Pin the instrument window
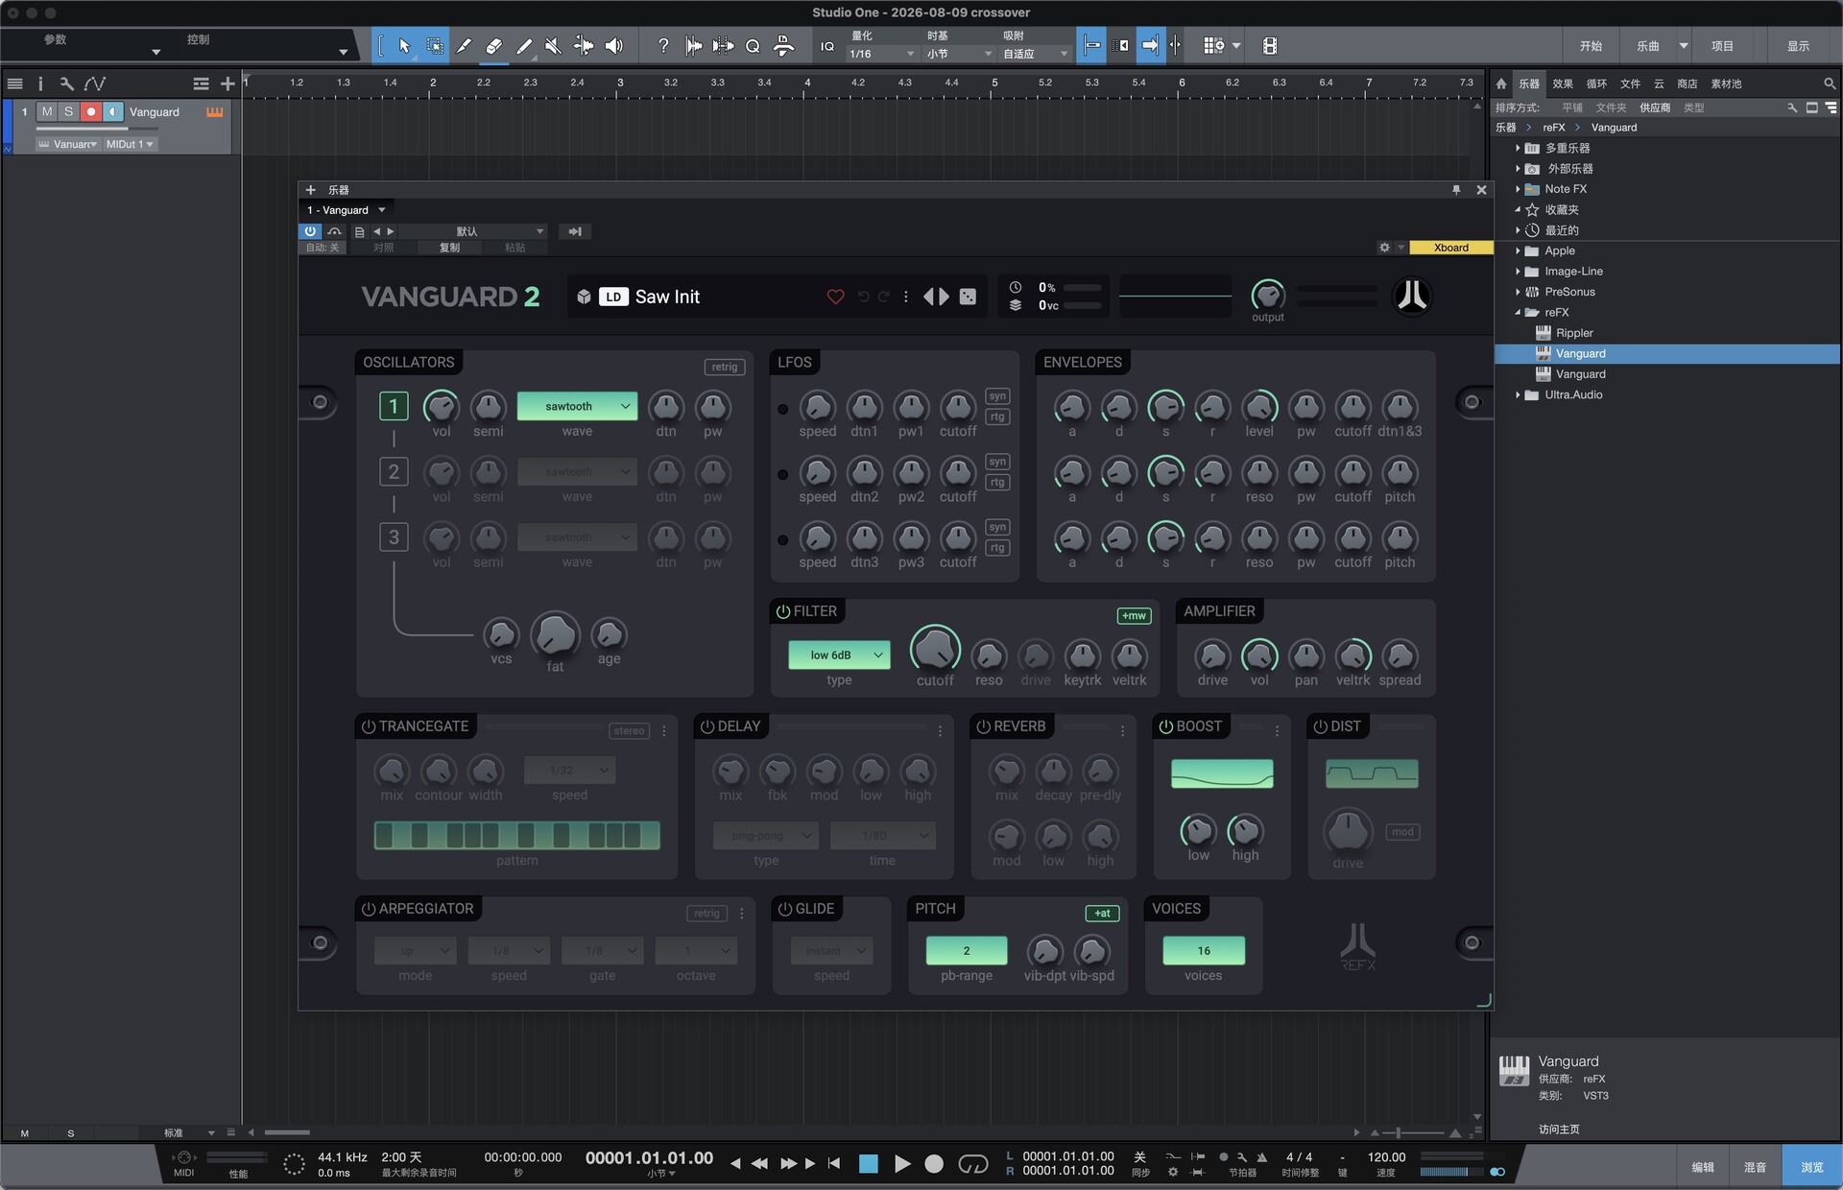 coord(1456,190)
